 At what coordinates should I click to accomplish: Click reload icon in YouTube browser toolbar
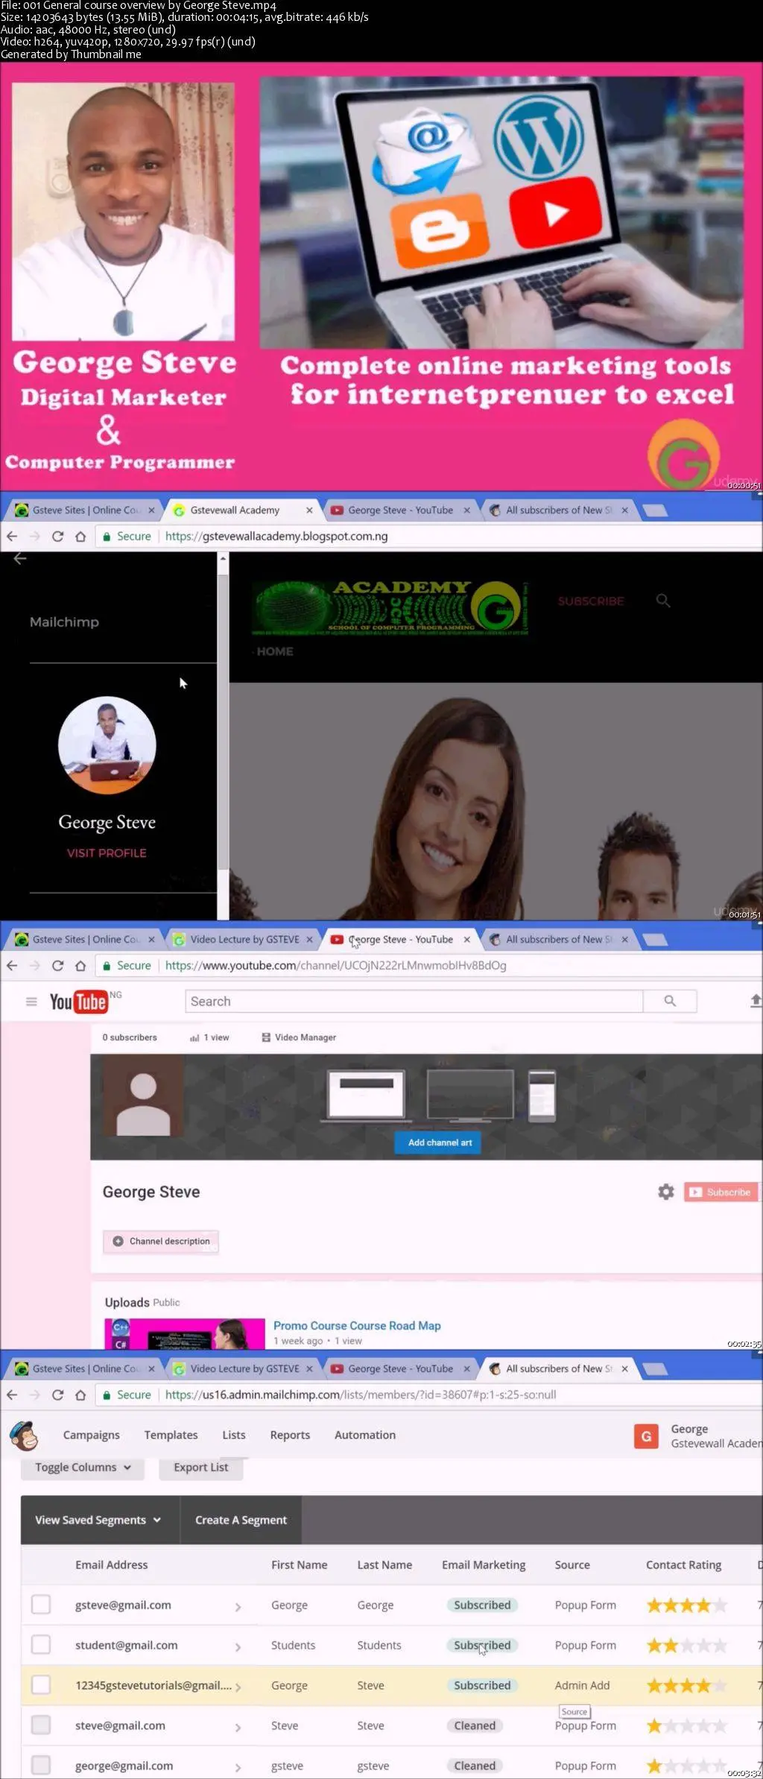[x=57, y=965]
